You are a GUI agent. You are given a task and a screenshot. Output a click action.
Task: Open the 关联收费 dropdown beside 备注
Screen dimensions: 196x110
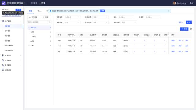pyautogui.click(x=100, y=17)
